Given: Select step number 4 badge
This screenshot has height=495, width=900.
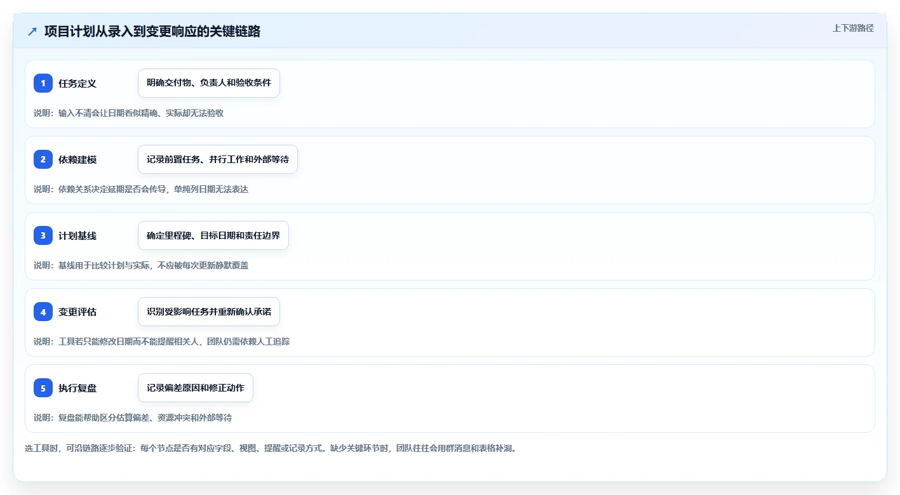Looking at the screenshot, I should tap(43, 312).
